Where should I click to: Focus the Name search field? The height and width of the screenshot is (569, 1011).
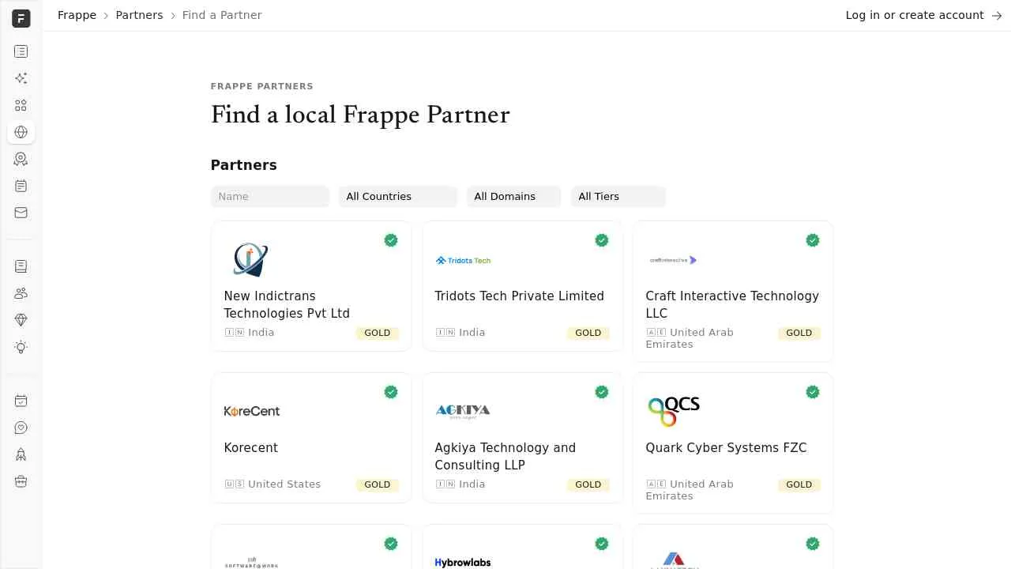269,197
